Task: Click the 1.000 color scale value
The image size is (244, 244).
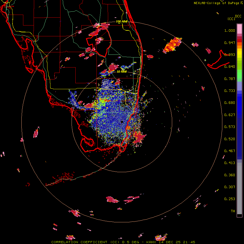Action: 230,30
